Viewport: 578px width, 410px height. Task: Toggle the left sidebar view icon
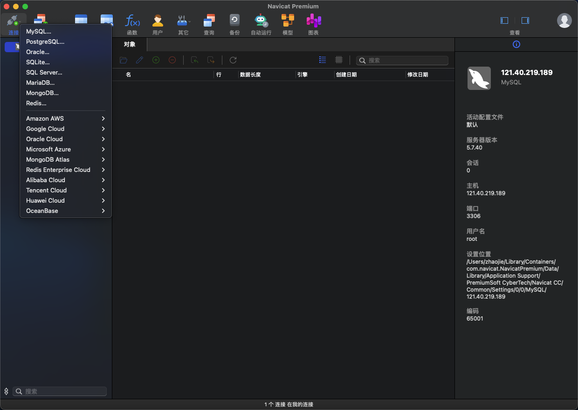pos(504,20)
